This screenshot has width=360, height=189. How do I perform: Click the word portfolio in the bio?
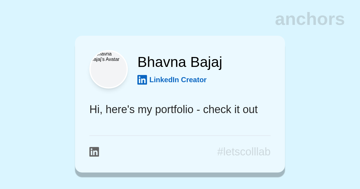pos(174,109)
